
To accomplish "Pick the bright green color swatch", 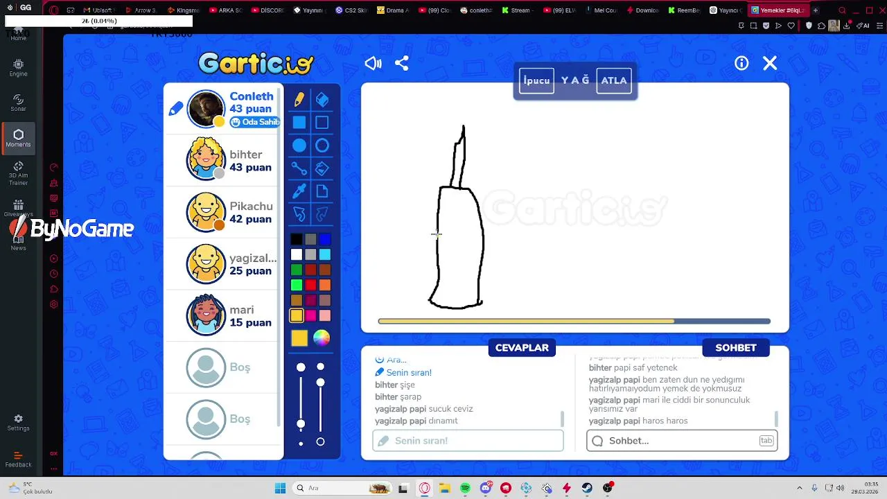I will point(297,285).
